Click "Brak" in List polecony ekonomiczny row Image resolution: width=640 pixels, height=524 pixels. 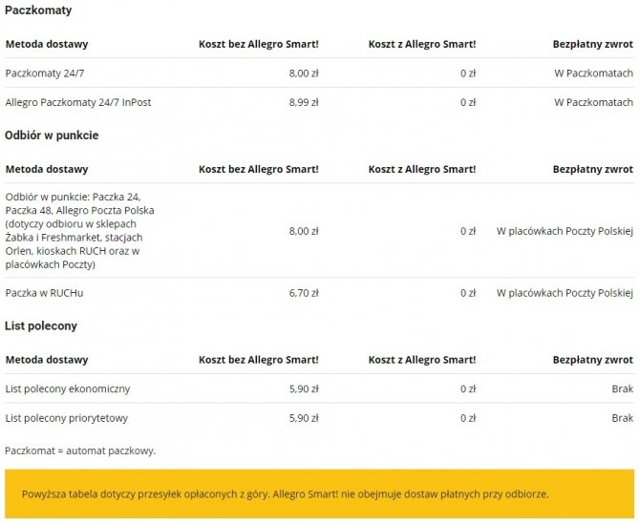pos(623,389)
